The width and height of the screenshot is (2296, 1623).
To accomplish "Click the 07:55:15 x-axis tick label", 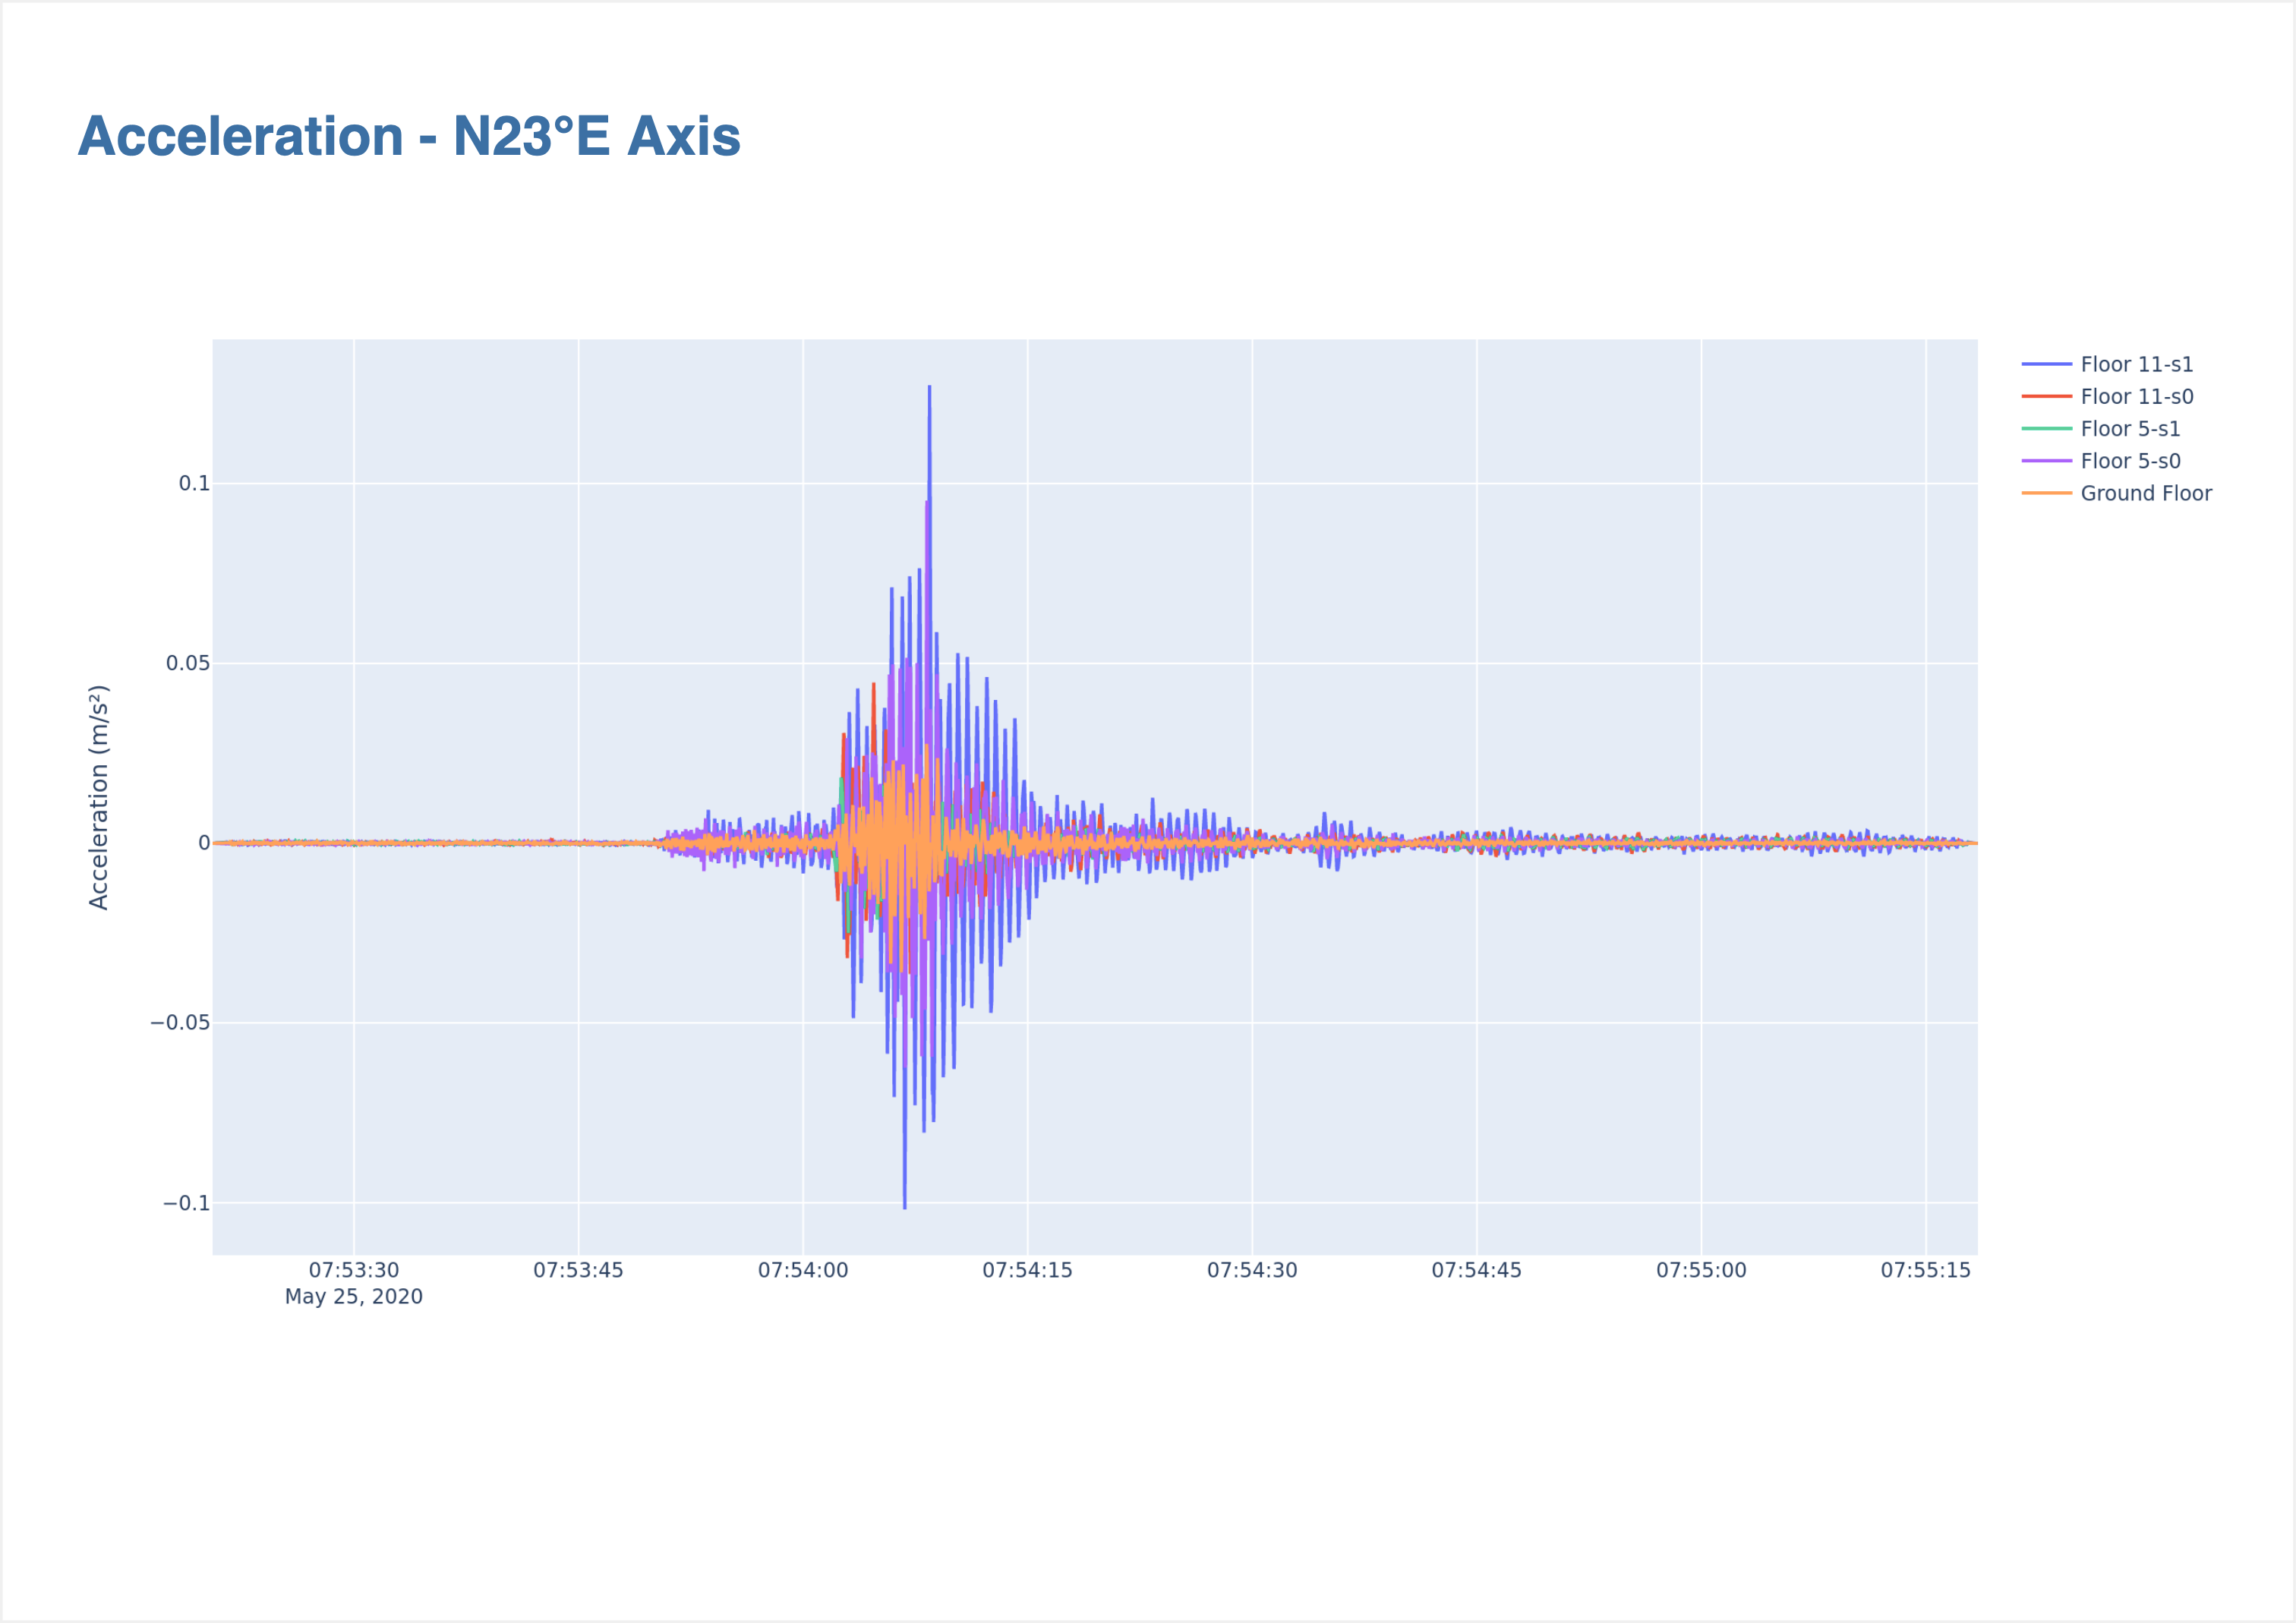I will [x=1925, y=1270].
